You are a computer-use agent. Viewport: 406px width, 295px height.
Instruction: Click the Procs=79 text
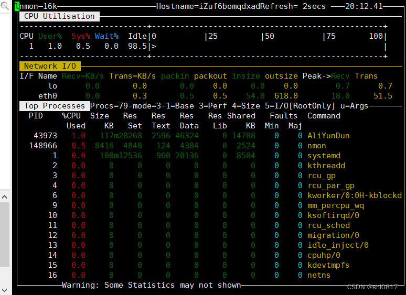pos(109,106)
